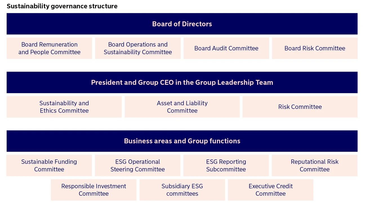Select Asset and Liability Committee box
Viewport: 366px width, 208px height.
pos(182,107)
